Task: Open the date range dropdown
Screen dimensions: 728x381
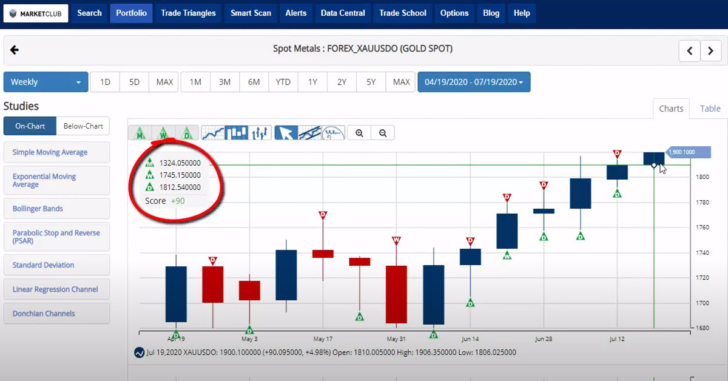Action: tap(474, 82)
